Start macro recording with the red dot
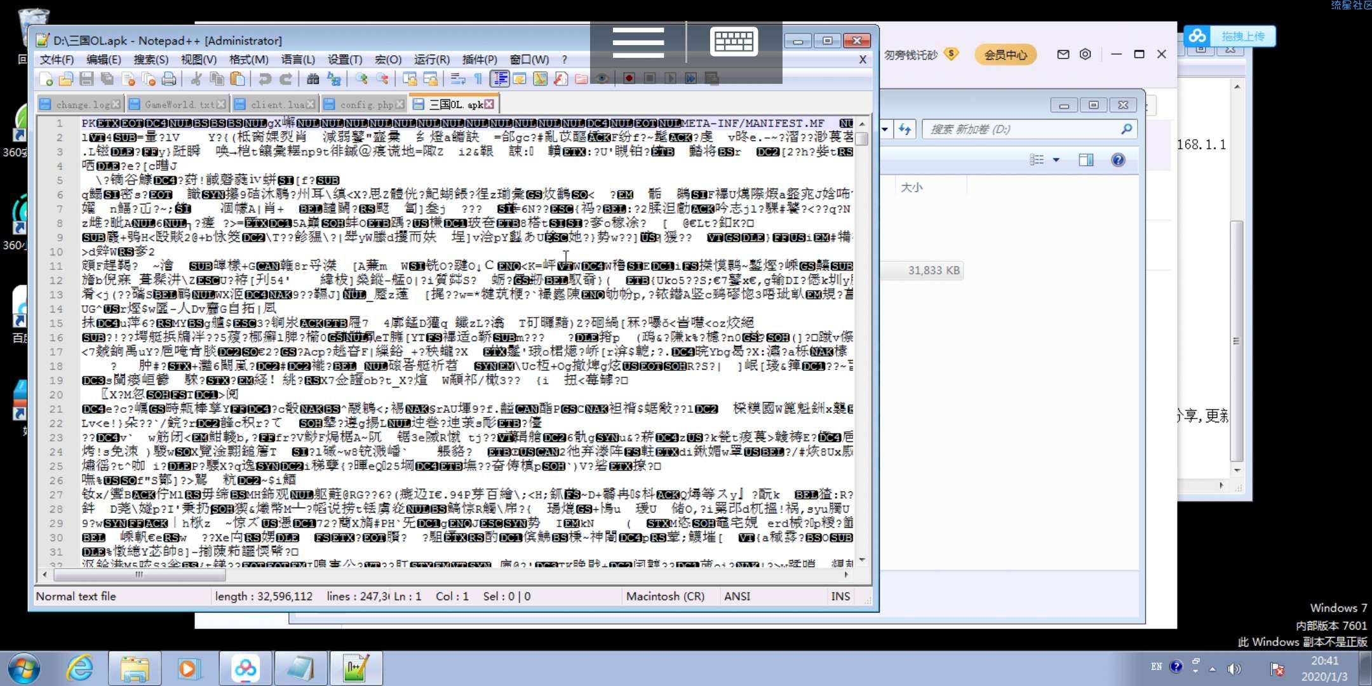 click(x=629, y=78)
